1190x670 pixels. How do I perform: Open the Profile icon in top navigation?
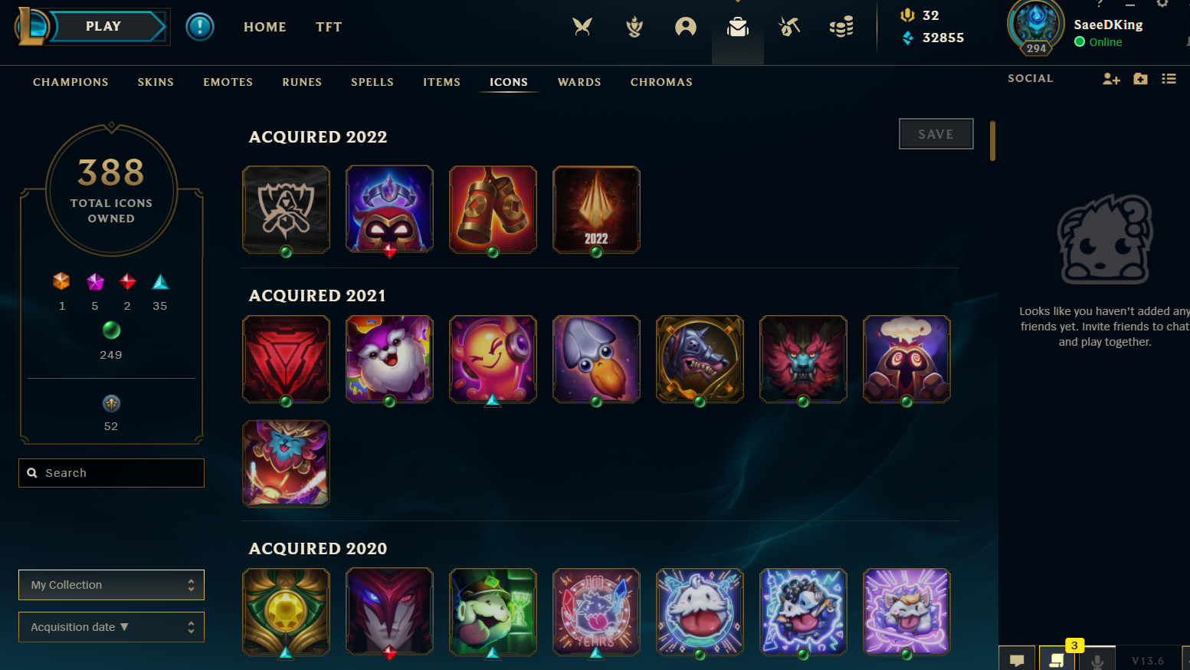(686, 27)
